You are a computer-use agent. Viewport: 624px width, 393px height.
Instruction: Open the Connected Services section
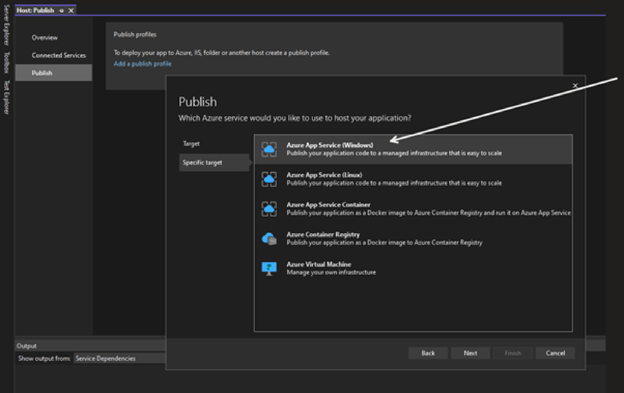(58, 55)
